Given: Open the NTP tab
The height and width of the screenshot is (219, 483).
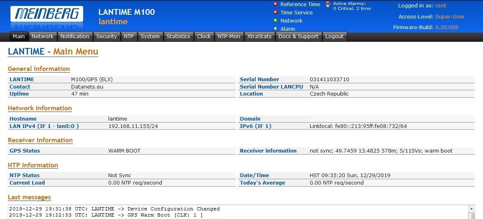Looking at the screenshot, I should pos(129,36).
